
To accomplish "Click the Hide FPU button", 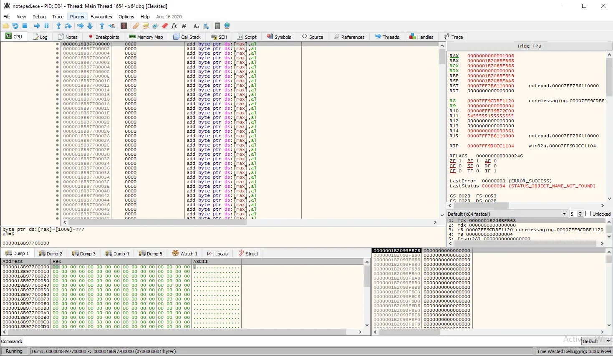I will click(x=529, y=46).
